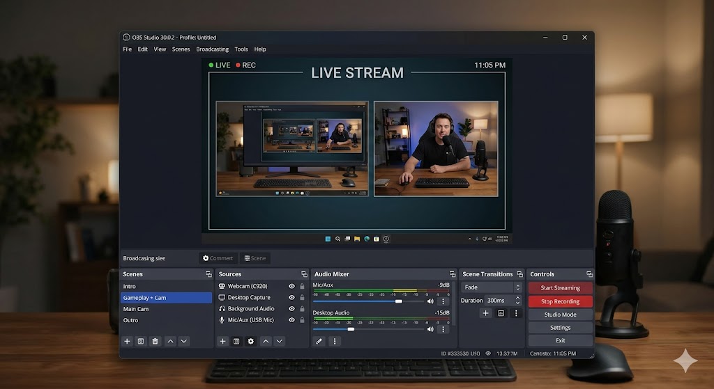Click the Desktop Audio volume slider handle
The height and width of the screenshot is (389, 714).
351,329
